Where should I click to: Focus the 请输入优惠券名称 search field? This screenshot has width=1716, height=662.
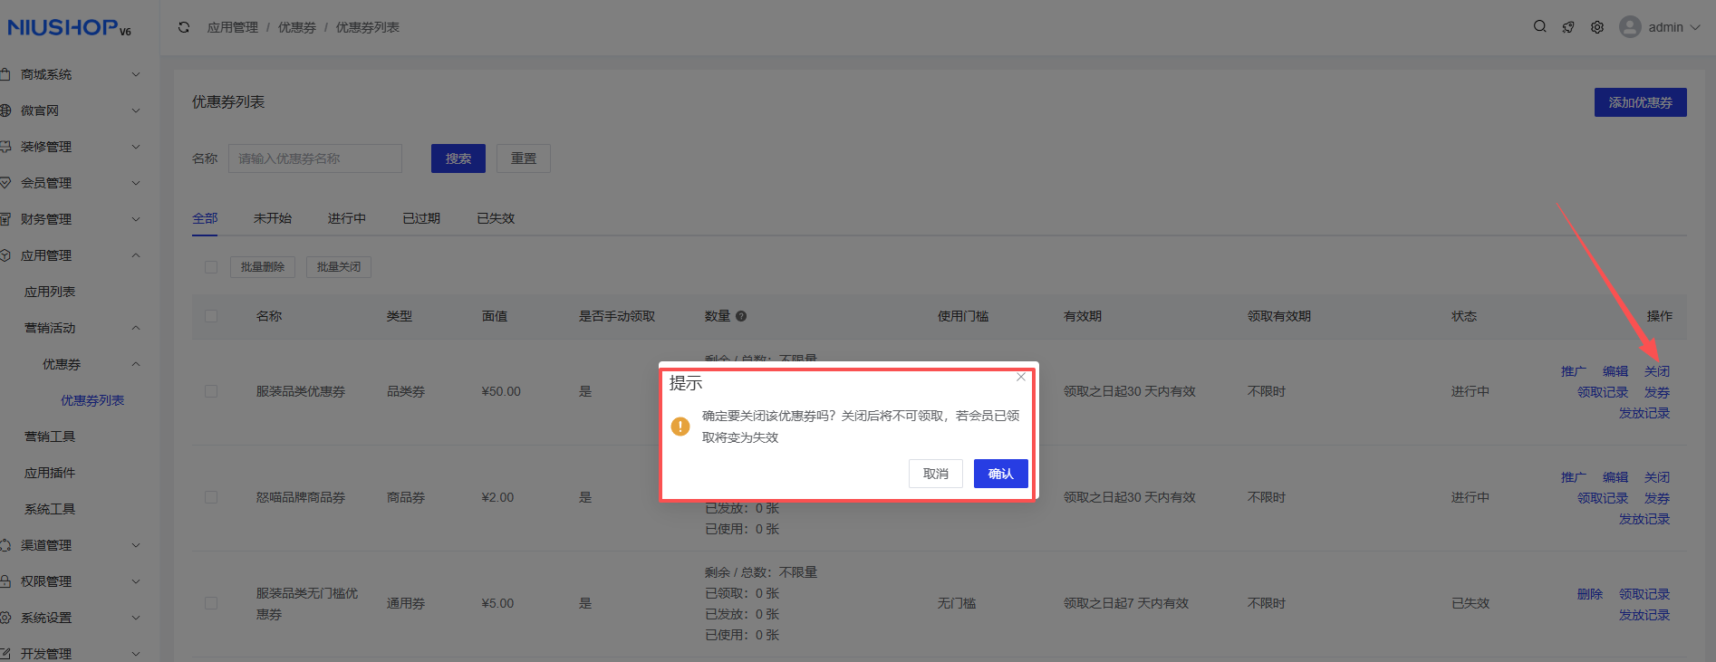(314, 158)
